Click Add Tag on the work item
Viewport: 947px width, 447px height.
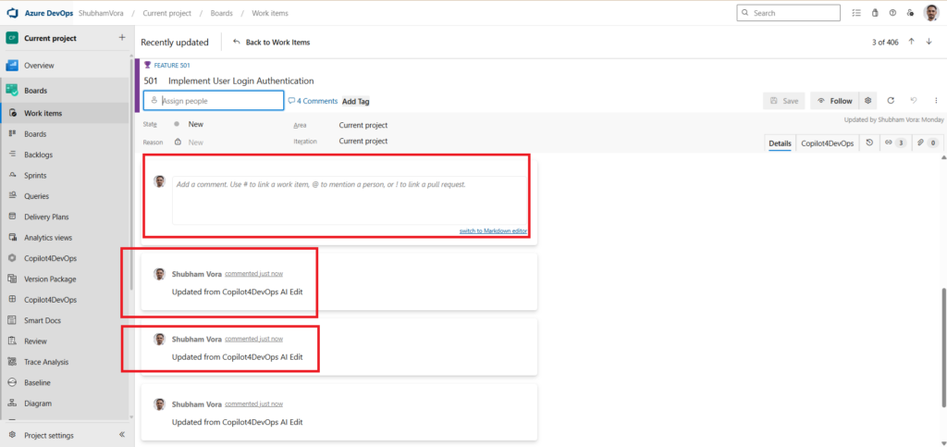356,102
